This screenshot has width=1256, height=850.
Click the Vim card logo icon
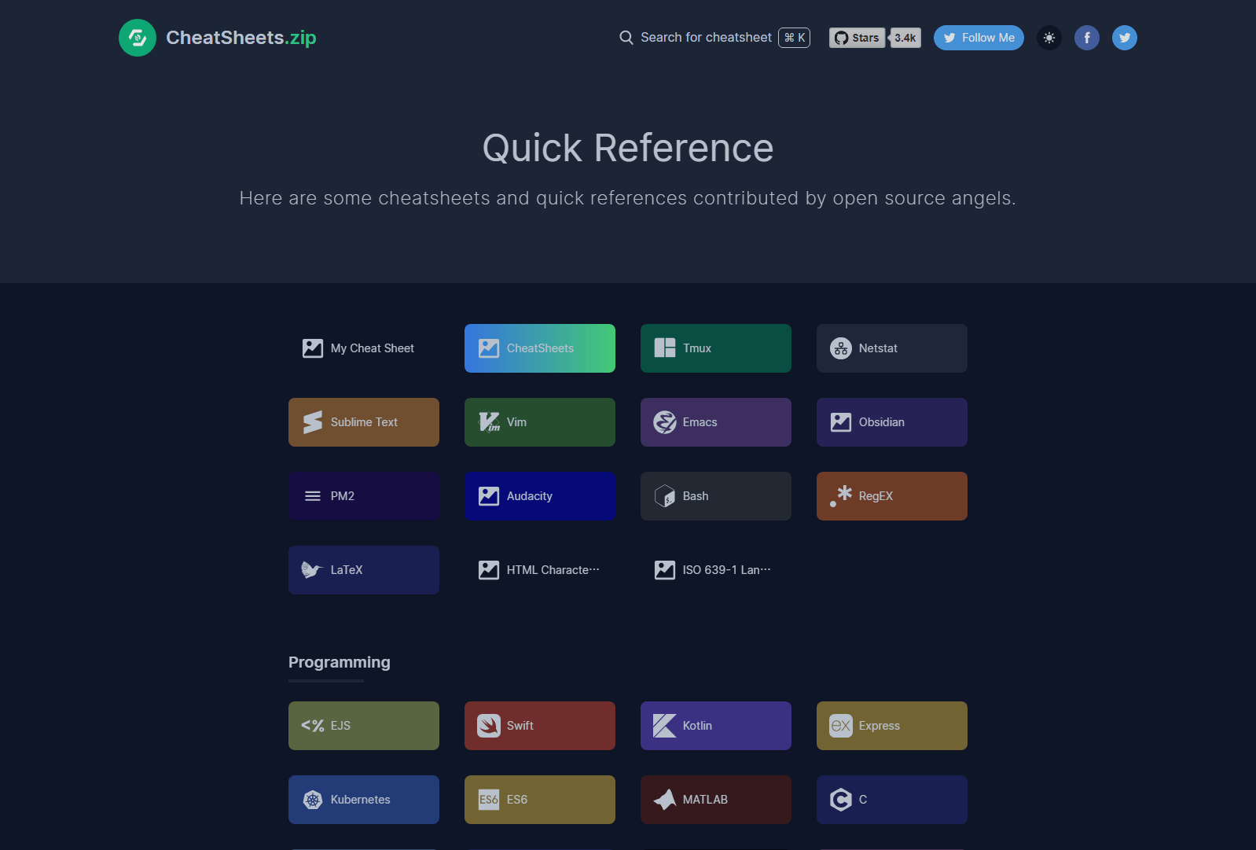(x=489, y=422)
